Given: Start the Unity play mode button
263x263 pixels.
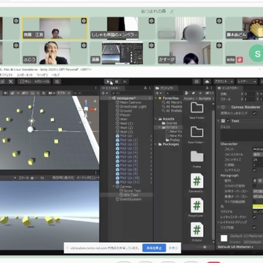Looking at the screenshot, I should click(108, 82).
